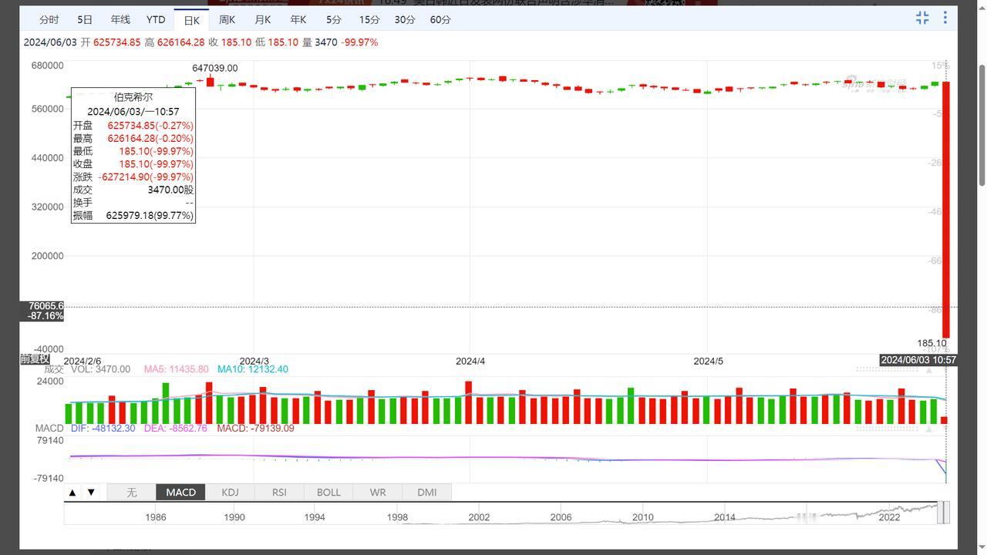
Task: Open the three-dot more options menu
Action: [x=945, y=18]
